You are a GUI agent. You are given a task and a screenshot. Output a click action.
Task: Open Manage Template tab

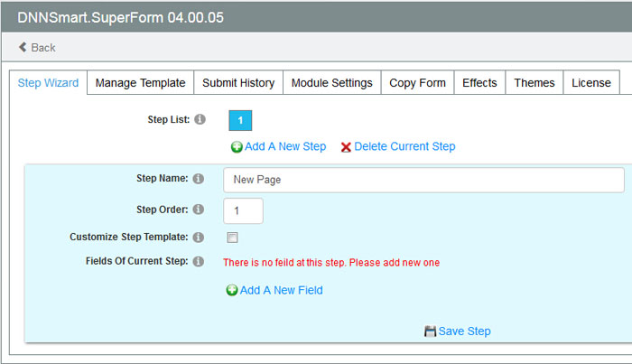140,82
